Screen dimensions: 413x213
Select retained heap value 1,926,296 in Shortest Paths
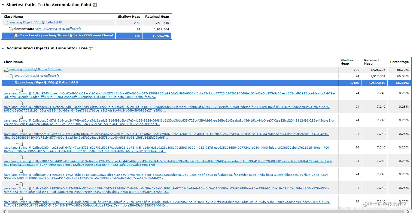click(x=161, y=36)
